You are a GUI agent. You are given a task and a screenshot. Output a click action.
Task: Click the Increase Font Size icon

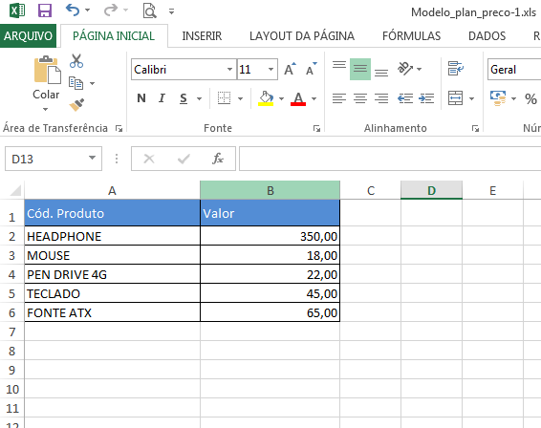290,69
